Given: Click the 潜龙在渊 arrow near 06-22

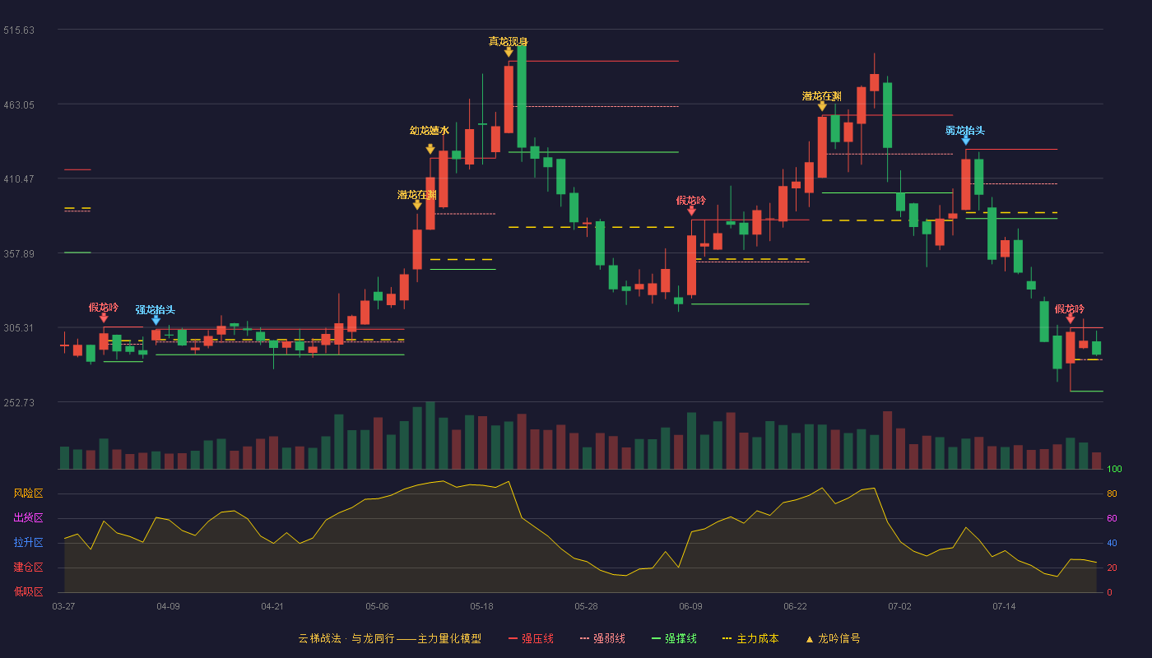Looking at the screenshot, I should (x=822, y=106).
